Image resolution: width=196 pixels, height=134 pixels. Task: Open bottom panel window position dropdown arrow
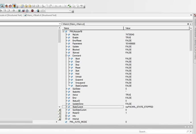pyautogui.click(x=185, y=127)
